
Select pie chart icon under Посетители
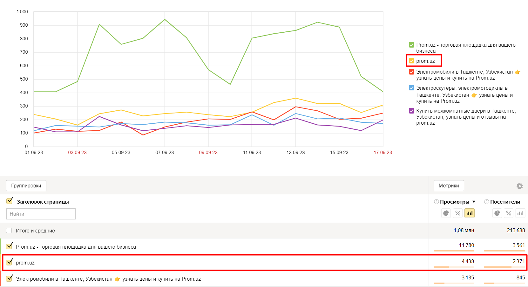click(497, 213)
